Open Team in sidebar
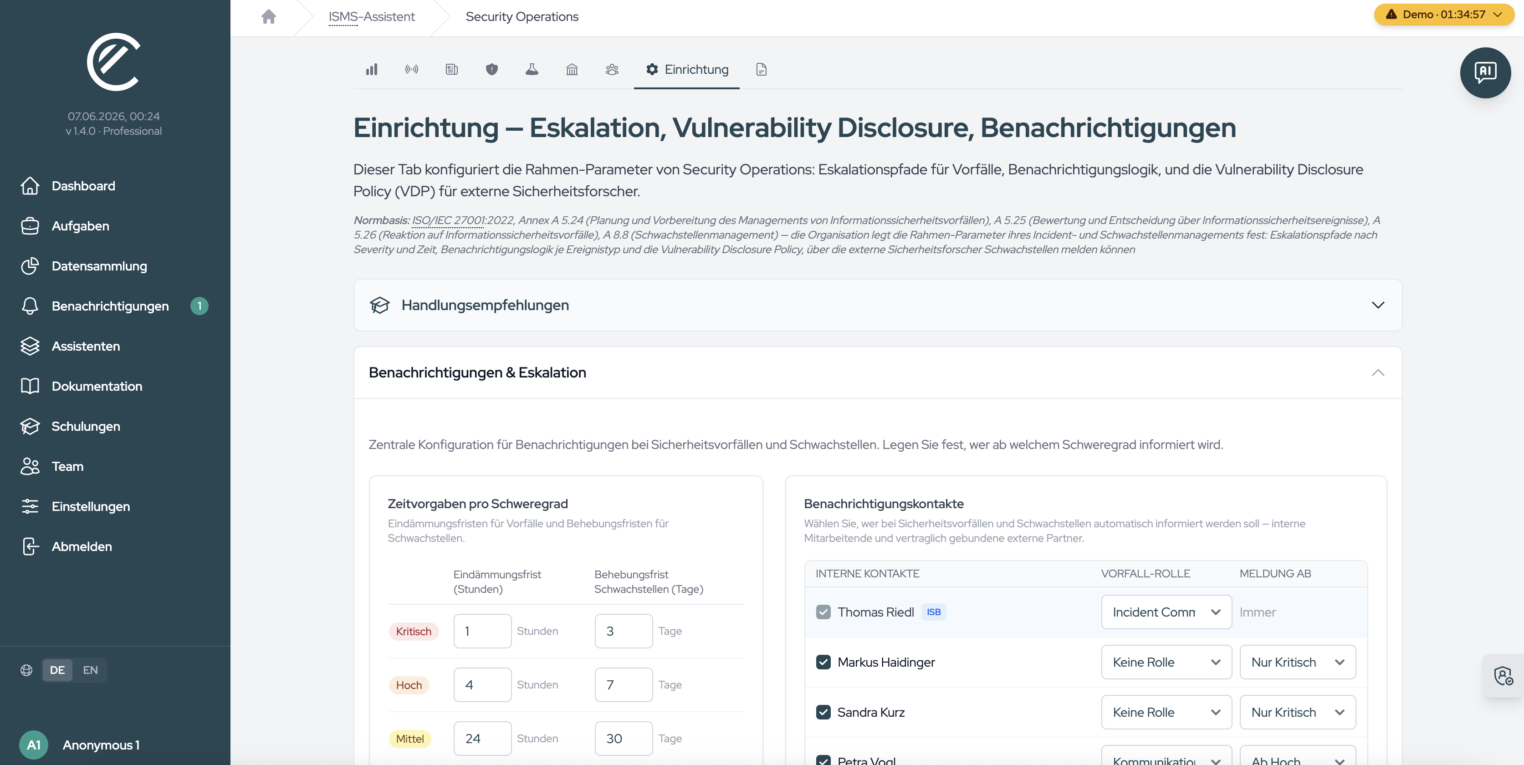 (x=67, y=467)
